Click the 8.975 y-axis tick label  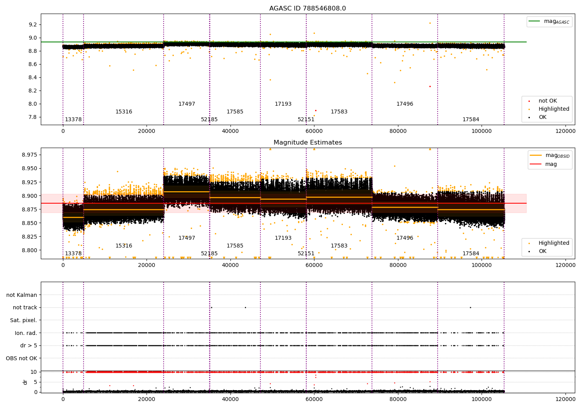click(x=30, y=155)
